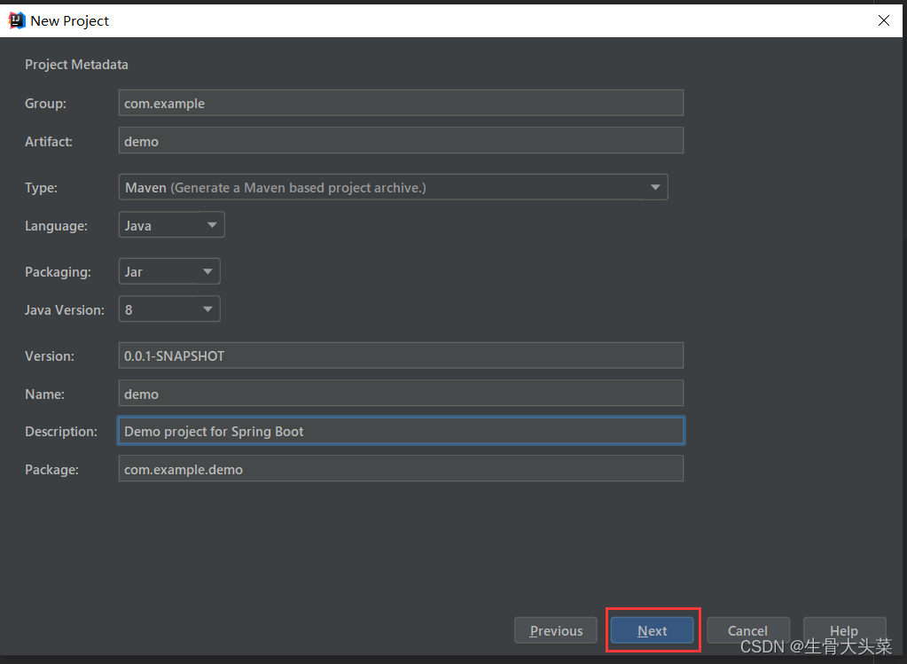Close the New Project window
The image size is (907, 664).
tap(883, 20)
